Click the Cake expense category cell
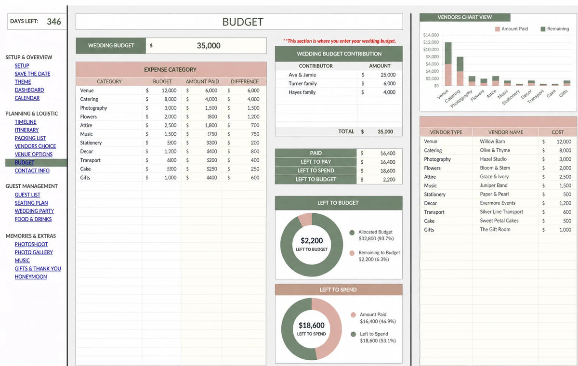This screenshot has width=578, height=366. tap(109, 169)
